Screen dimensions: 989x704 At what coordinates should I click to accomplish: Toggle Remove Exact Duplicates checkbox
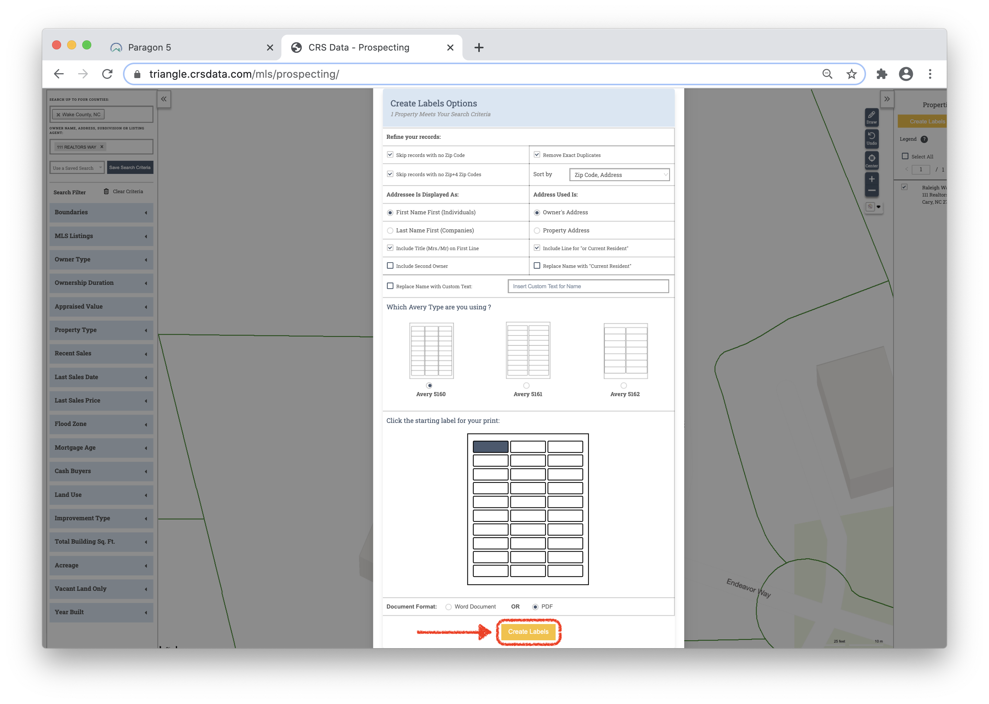(537, 155)
